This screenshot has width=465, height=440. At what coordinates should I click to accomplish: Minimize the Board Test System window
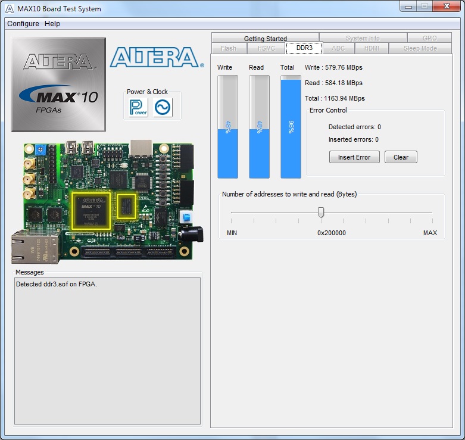pyautogui.click(x=408, y=7)
